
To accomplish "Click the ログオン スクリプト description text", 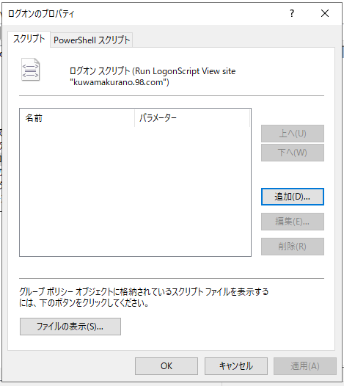I will click(153, 76).
